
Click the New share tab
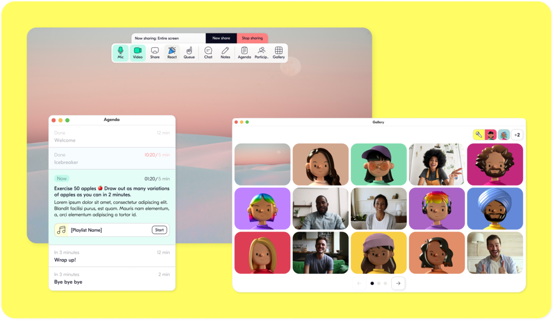(221, 38)
